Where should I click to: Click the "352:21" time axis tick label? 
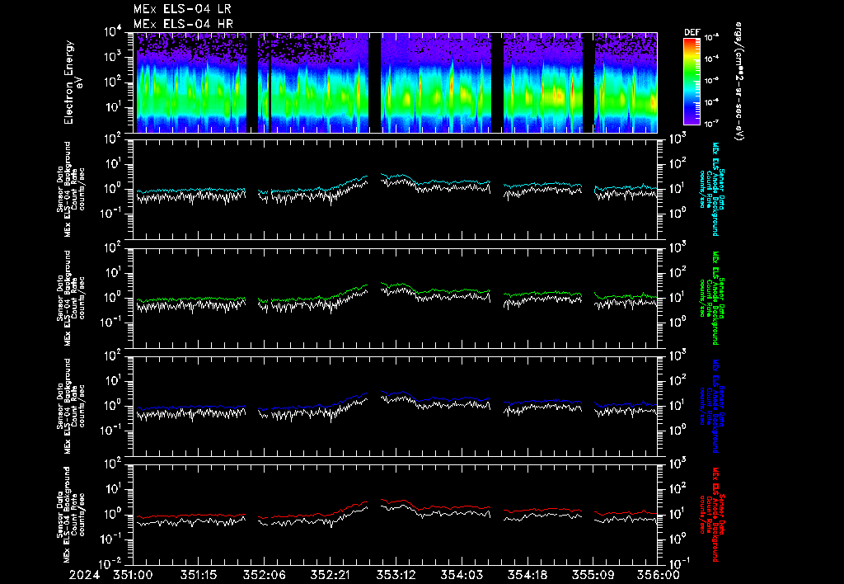click(x=331, y=576)
